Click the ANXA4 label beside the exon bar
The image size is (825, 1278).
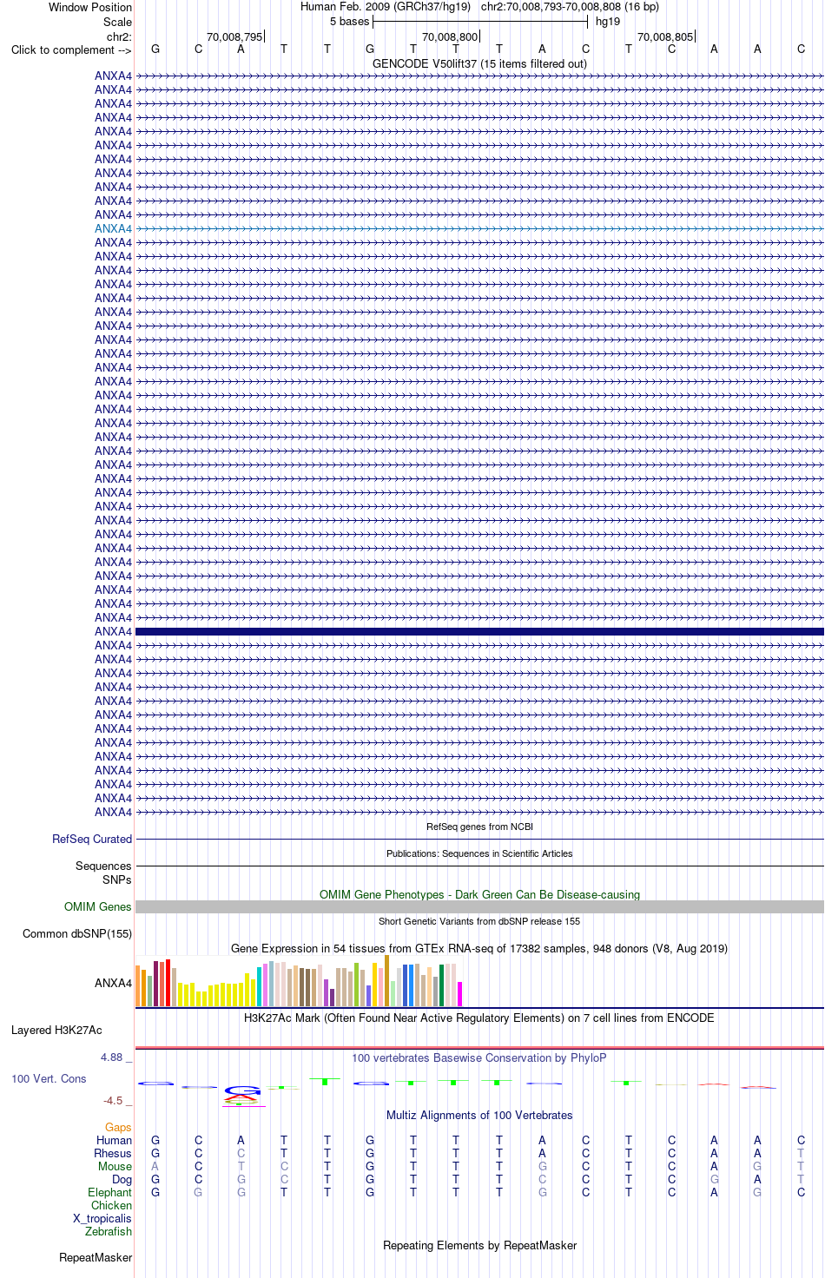click(113, 631)
